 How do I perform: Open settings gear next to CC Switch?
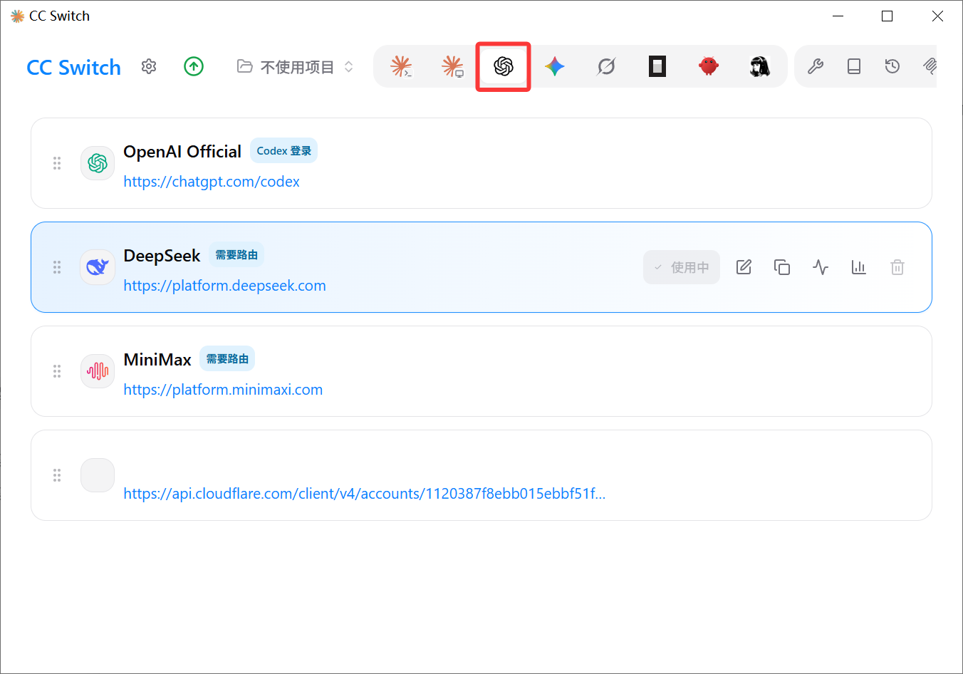coord(149,66)
